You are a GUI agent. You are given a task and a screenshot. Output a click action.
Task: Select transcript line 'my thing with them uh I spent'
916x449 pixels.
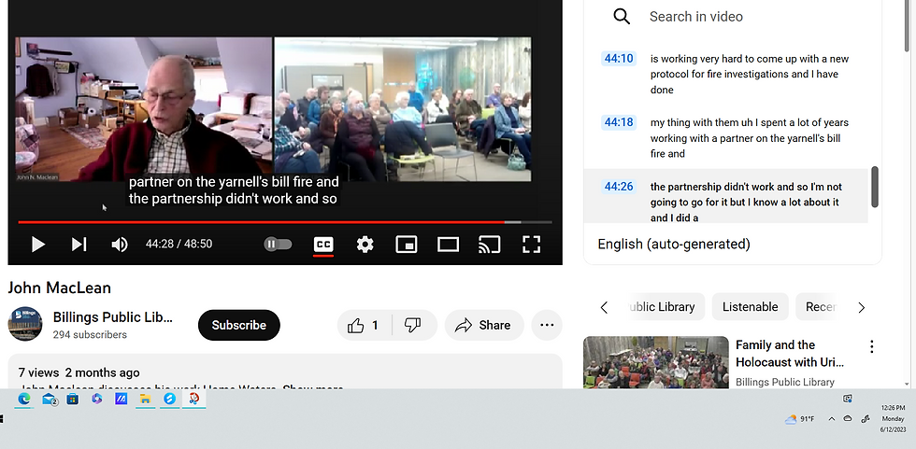[x=750, y=138]
